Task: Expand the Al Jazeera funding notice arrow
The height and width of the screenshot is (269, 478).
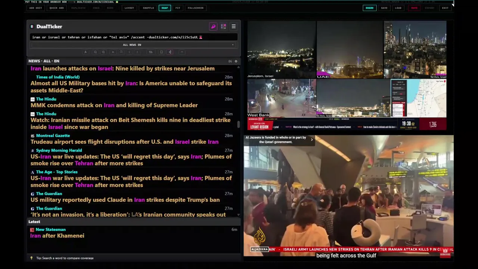Action: coord(312,140)
